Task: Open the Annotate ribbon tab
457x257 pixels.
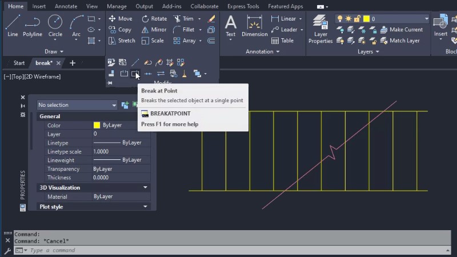Action: [x=66, y=6]
